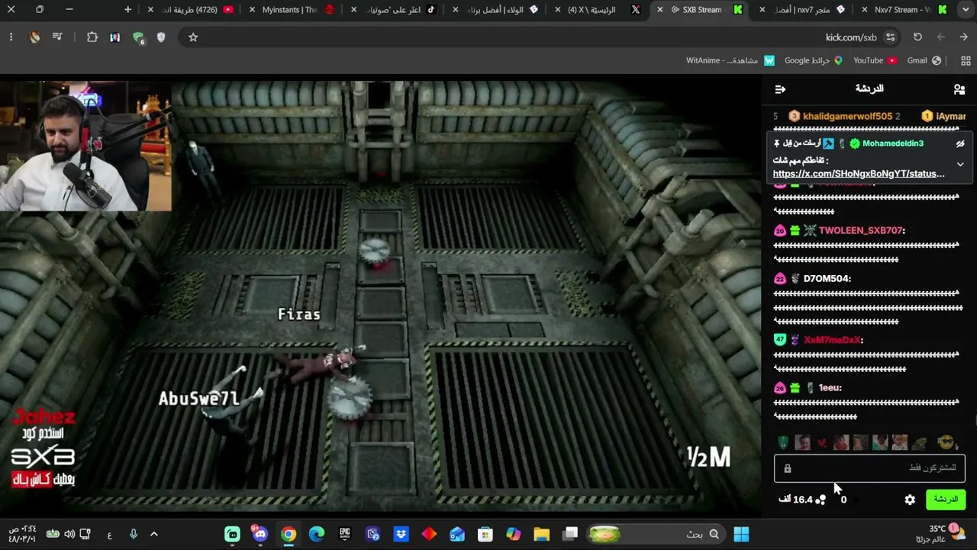Screen dimensions: 977x550
Task: Open the YouTube bookmark
Action: tap(875, 61)
